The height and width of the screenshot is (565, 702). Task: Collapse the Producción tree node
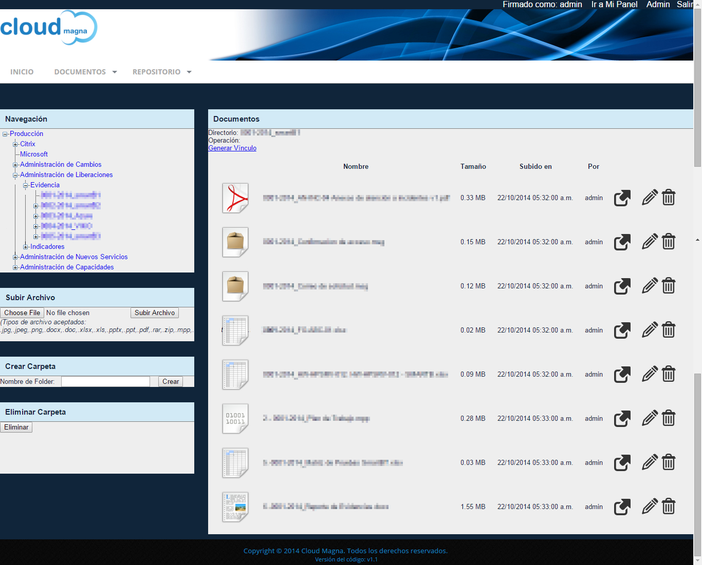click(x=5, y=134)
